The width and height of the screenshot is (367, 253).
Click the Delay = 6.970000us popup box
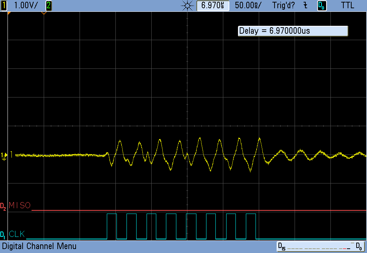pos(293,31)
